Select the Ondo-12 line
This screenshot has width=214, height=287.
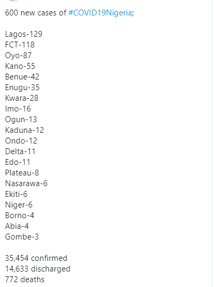point(21,141)
